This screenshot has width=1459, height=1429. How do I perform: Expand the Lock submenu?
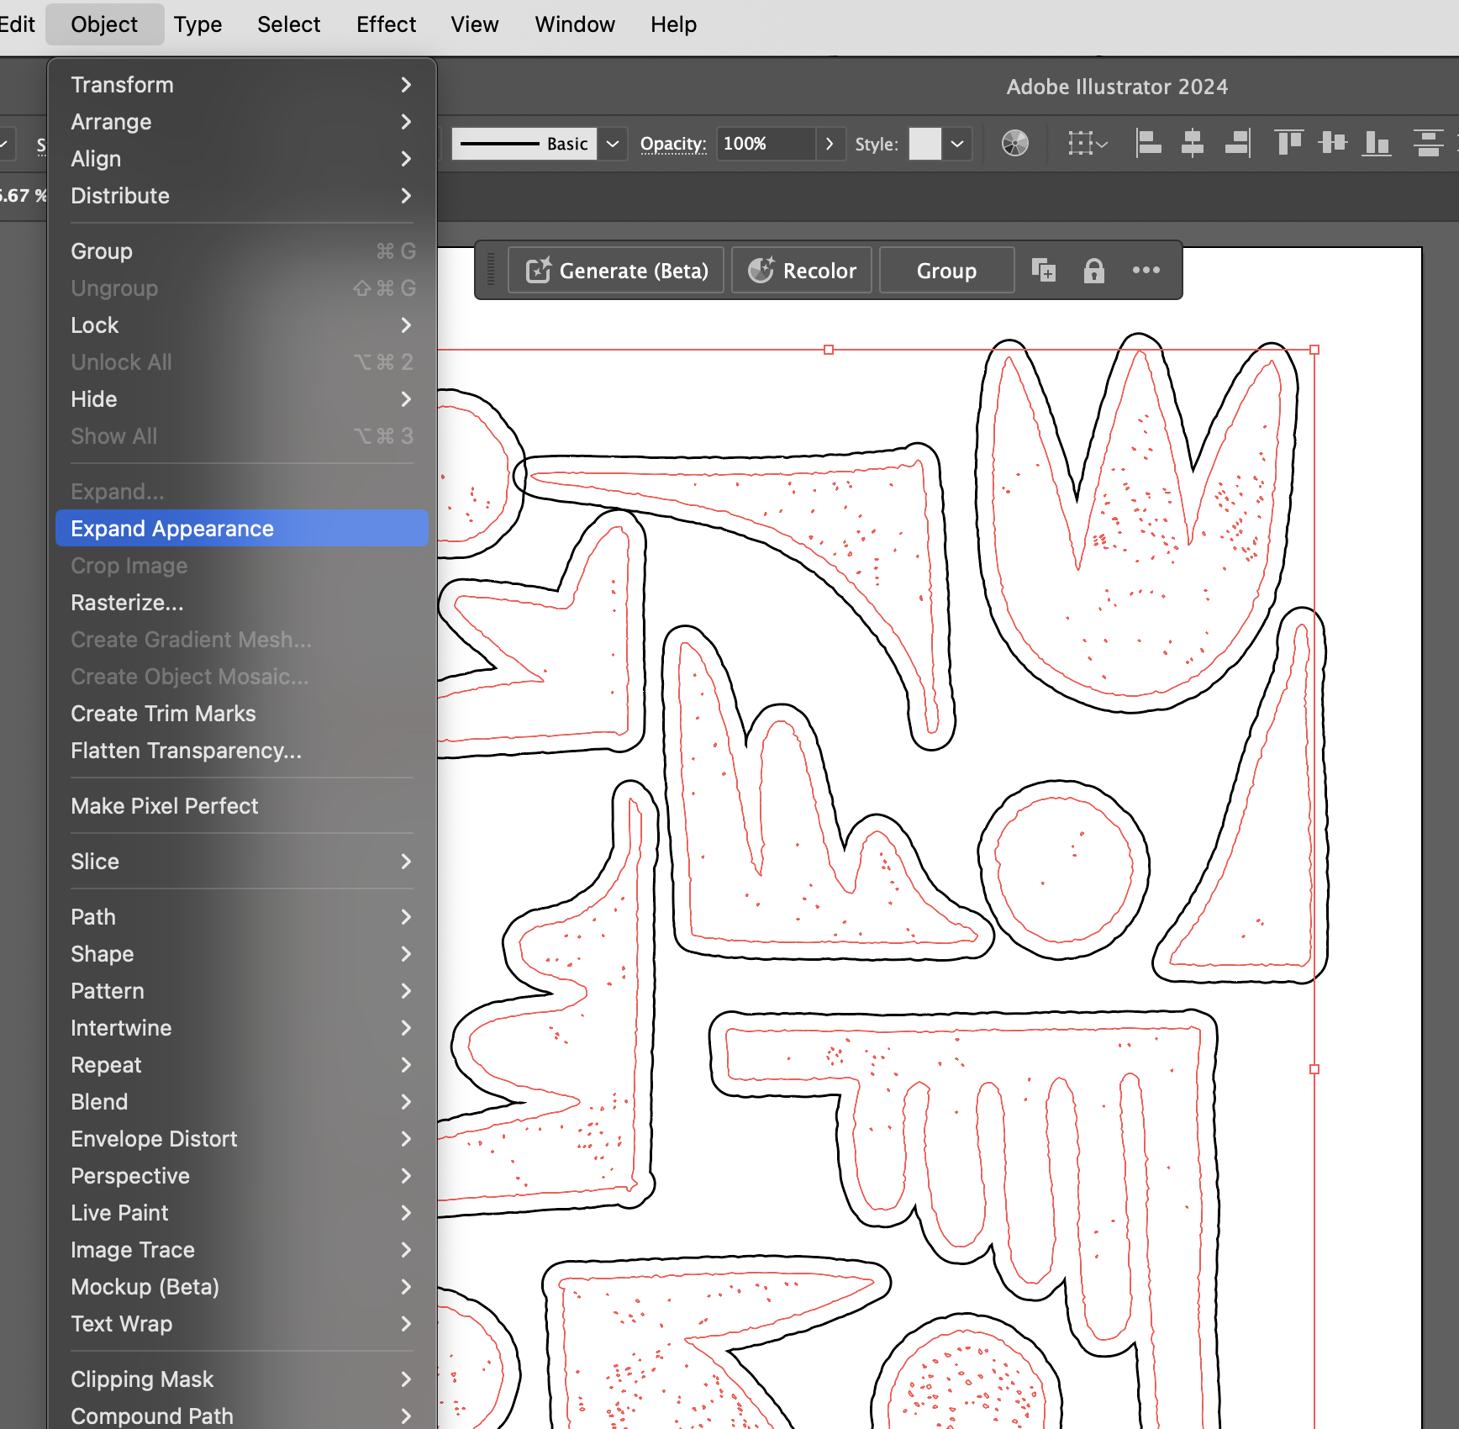point(242,325)
